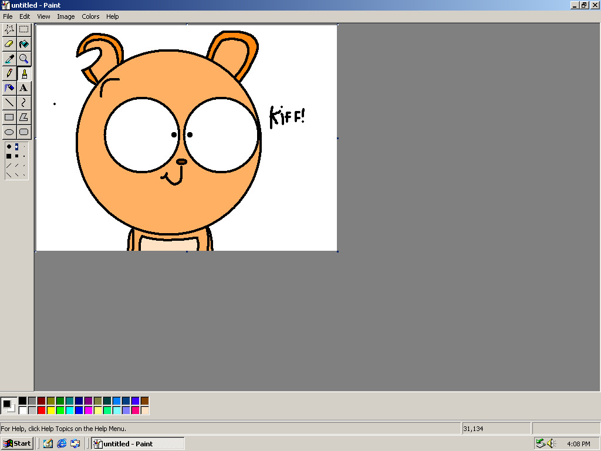Choose the medium forward-slash brush shape

[x=16, y=166]
